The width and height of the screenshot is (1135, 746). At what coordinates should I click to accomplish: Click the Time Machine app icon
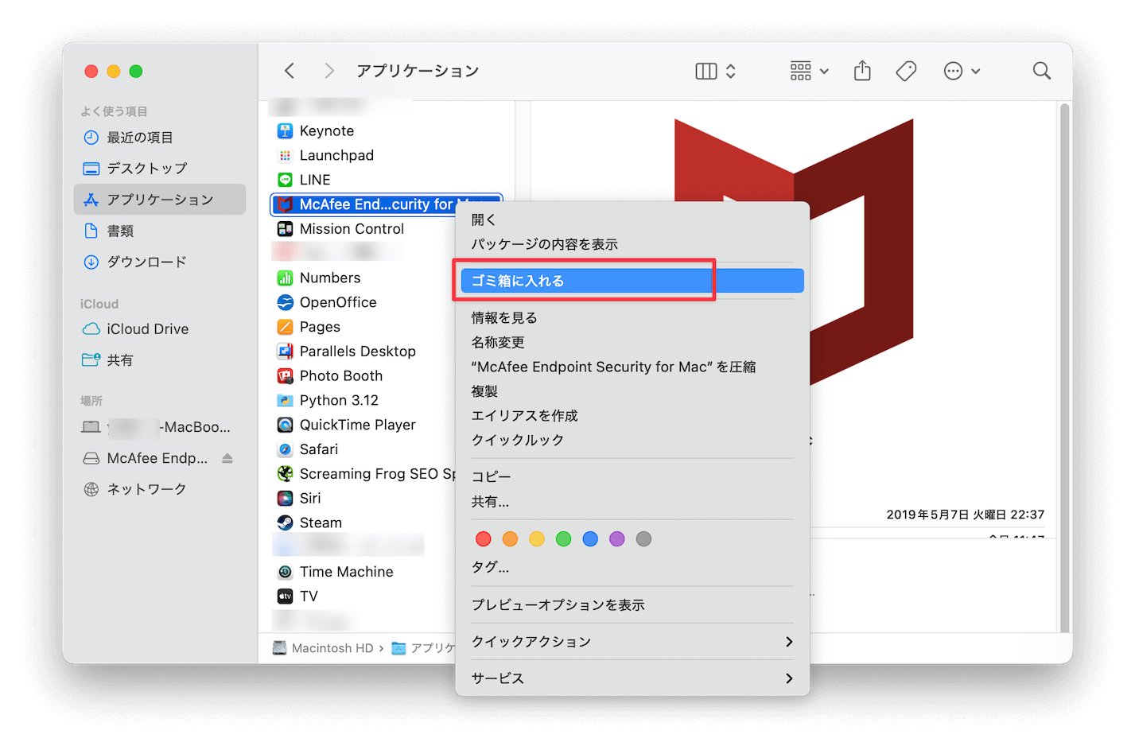click(285, 572)
